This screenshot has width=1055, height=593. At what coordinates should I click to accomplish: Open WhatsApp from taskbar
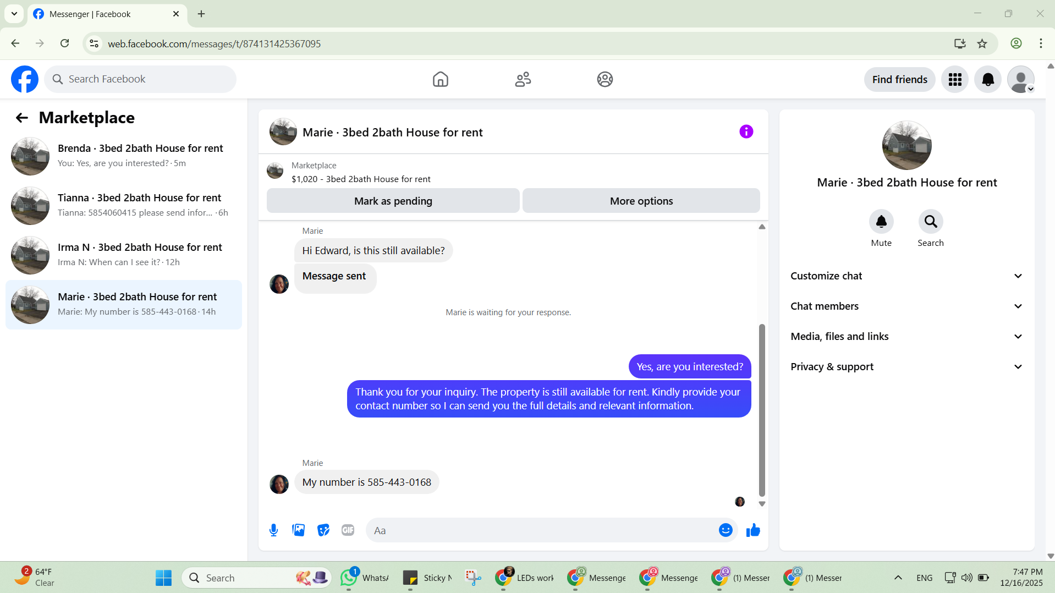click(365, 578)
